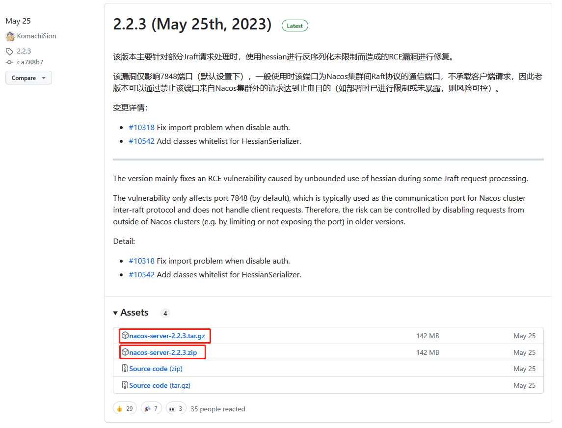562x428 pixels.
Task: Open #10318 in the Chinese changelog
Action: click(x=141, y=128)
